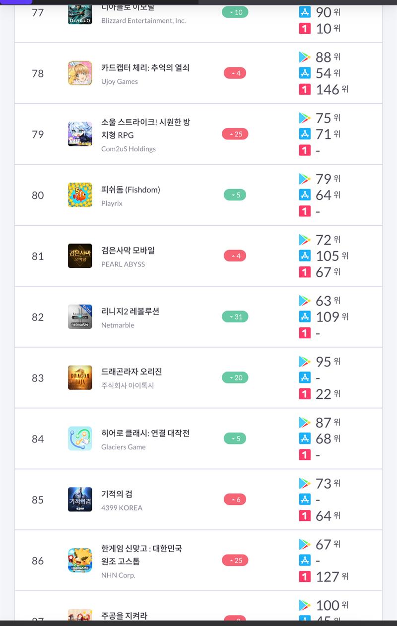Select the Black Desert Mobile app icon

click(x=80, y=256)
